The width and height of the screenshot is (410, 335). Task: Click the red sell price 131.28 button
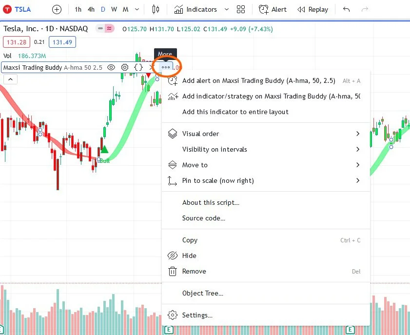17,42
